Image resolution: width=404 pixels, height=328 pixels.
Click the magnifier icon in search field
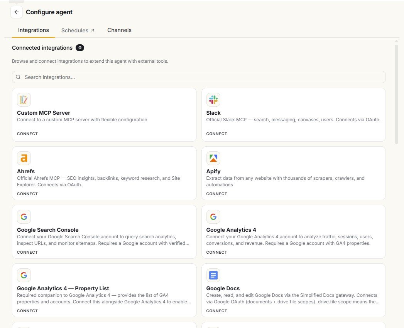tap(18, 77)
